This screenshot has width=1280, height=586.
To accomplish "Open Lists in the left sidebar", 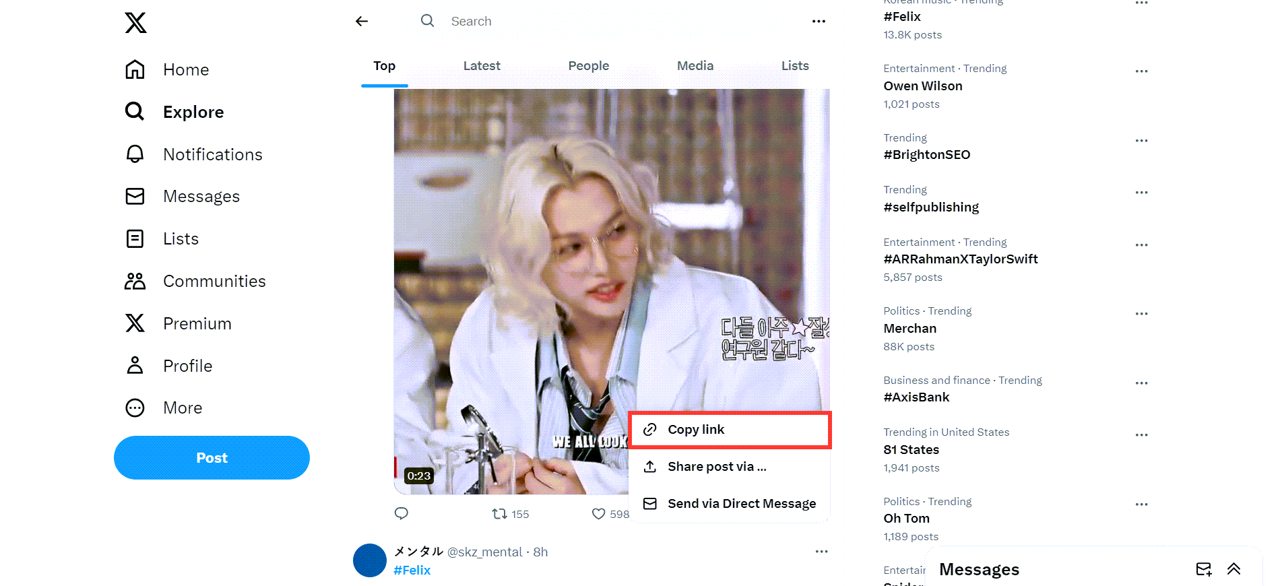I will coord(162,238).
